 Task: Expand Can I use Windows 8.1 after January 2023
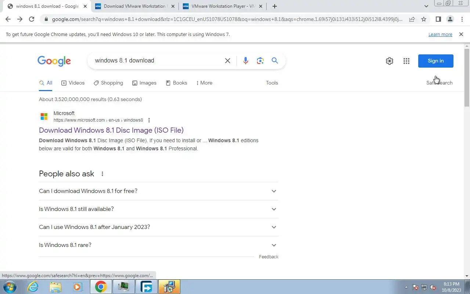pyautogui.click(x=158, y=227)
